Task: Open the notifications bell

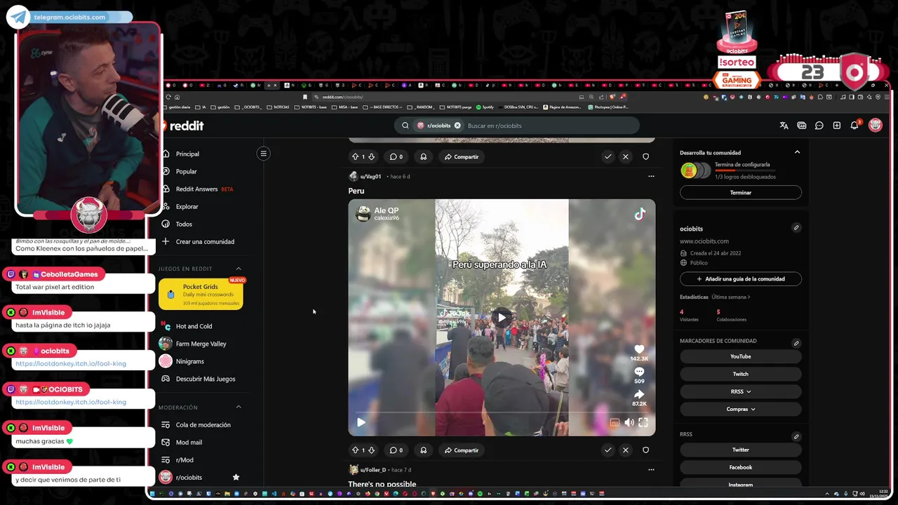Action: point(855,126)
